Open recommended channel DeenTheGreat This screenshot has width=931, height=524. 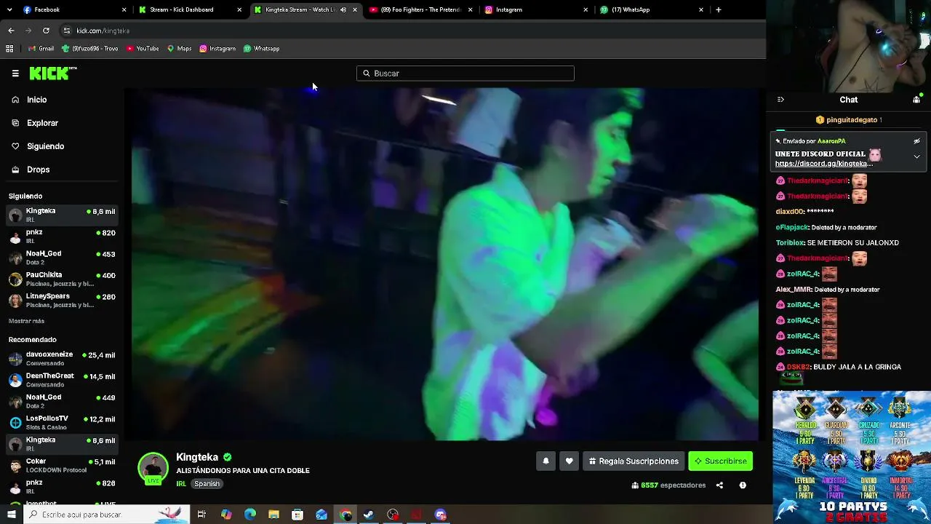61,380
